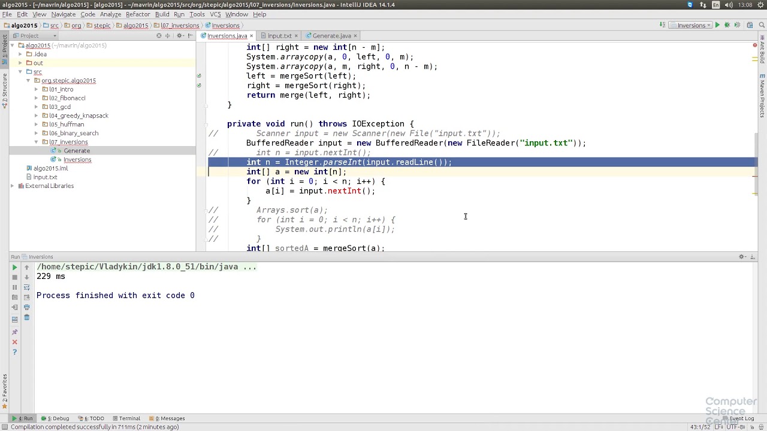The height and width of the screenshot is (431, 767).
Task: Open the 5: Debug tool window
Action: [x=55, y=418]
